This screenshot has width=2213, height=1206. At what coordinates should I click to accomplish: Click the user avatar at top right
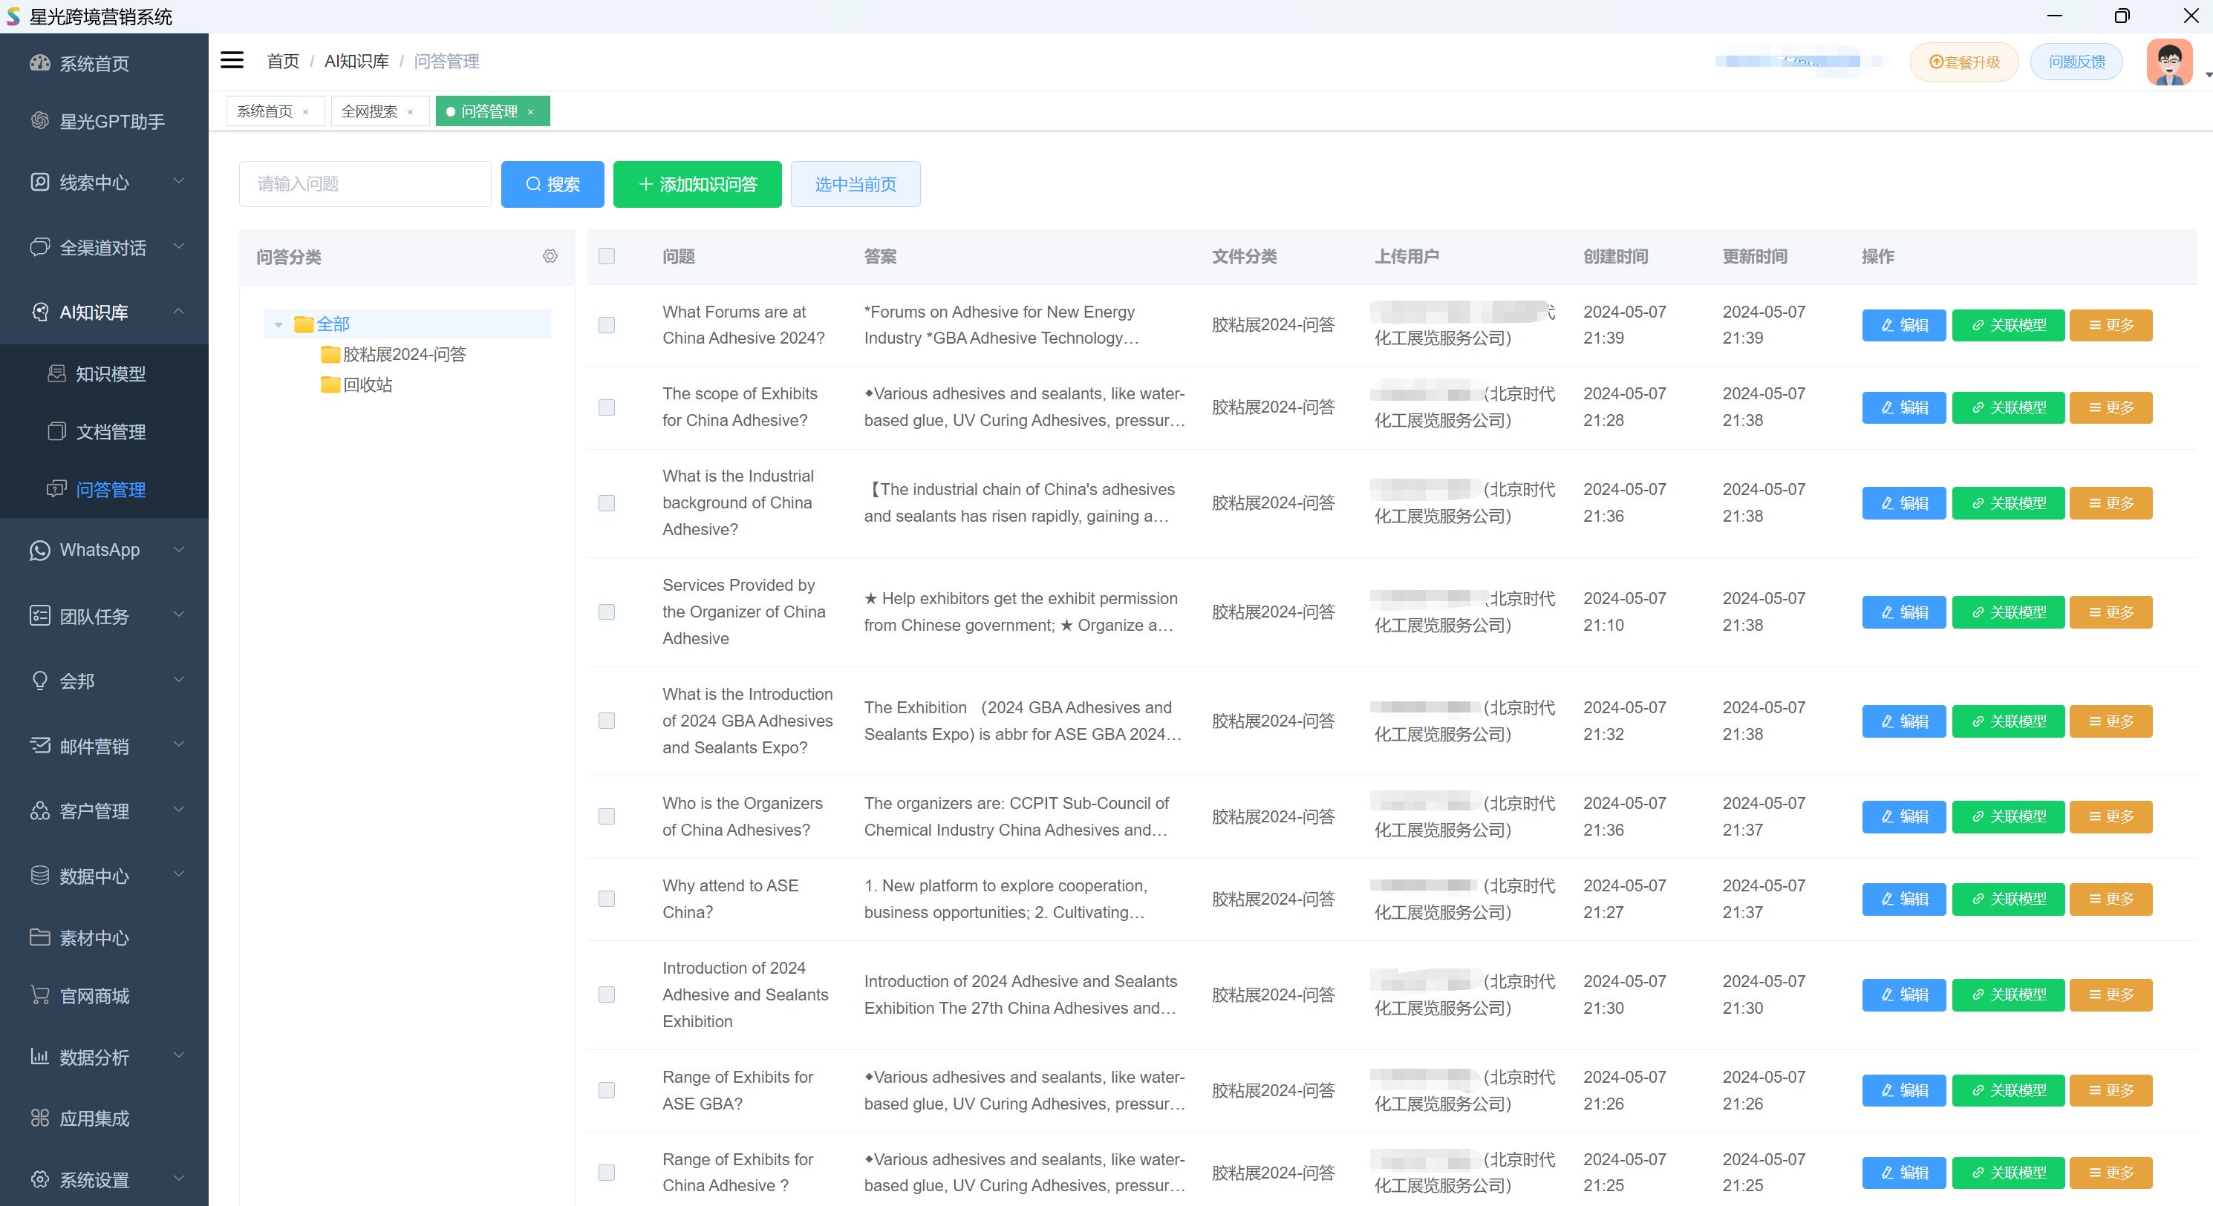point(2169,62)
